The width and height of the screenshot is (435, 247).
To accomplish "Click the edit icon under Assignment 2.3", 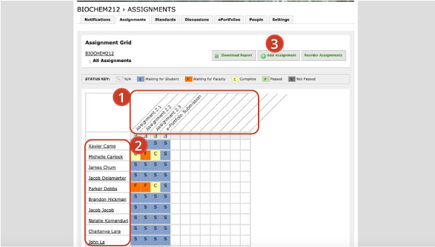I will (x=155, y=136).
